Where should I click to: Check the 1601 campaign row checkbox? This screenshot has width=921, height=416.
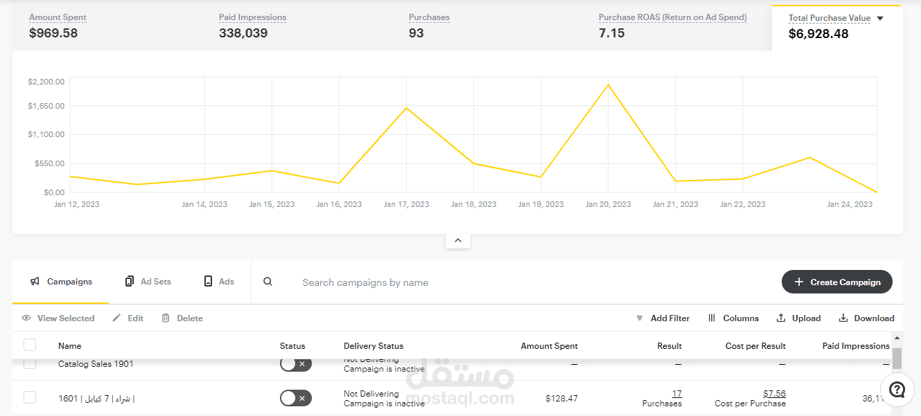[30, 397]
